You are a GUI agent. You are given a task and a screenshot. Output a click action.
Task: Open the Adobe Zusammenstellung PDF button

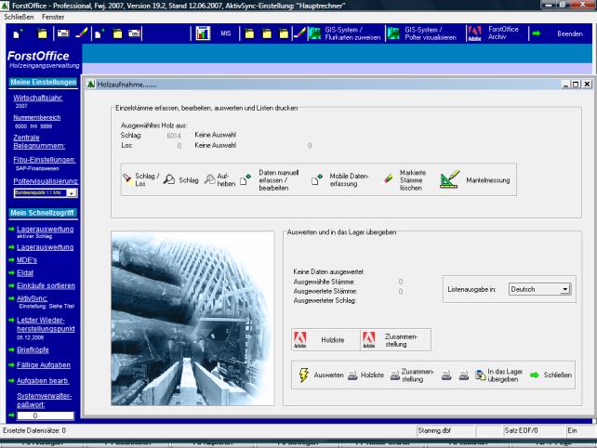[395, 339]
